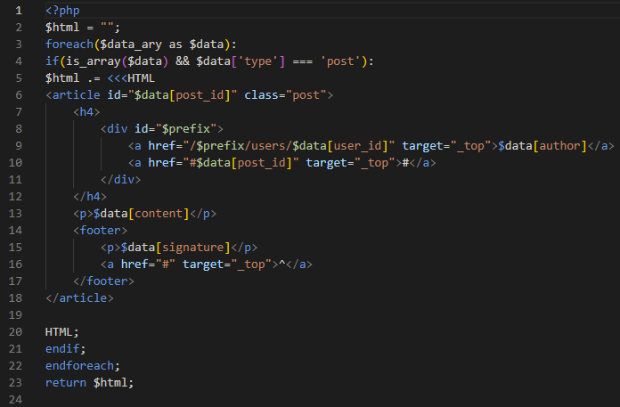The height and width of the screenshot is (407, 620).
Task: Click line number 6 in the gutter
Action: (19, 95)
